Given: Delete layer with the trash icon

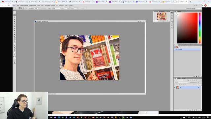Looking at the screenshot, I should tap(199, 110).
